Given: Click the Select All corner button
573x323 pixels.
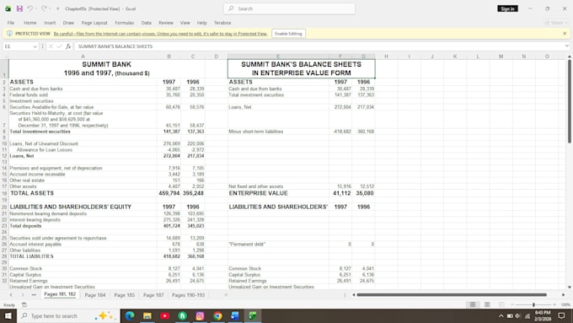Looking at the screenshot, I should (x=4, y=57).
